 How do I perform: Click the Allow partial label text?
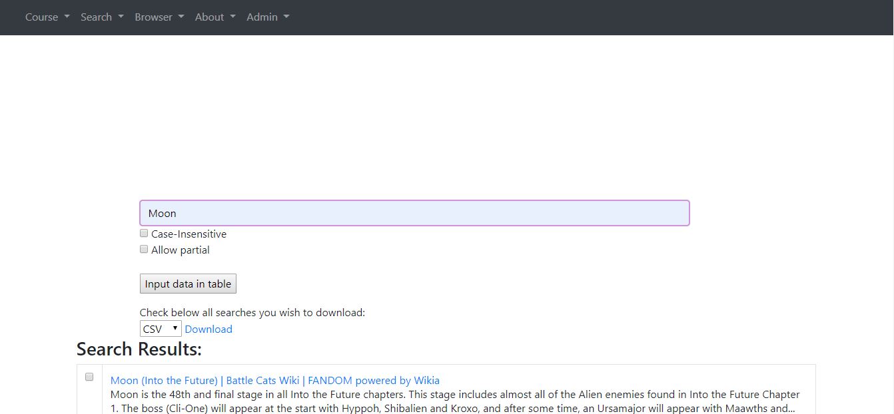click(x=180, y=250)
